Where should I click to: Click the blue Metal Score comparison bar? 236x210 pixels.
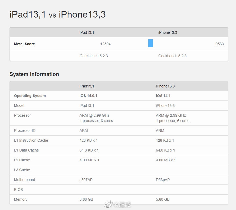[x=151, y=43]
